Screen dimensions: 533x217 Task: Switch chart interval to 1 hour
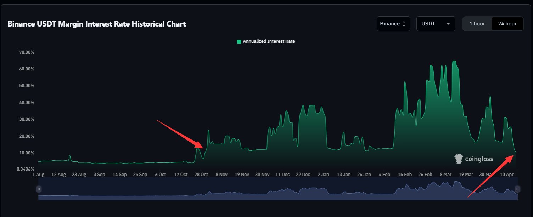tap(477, 24)
